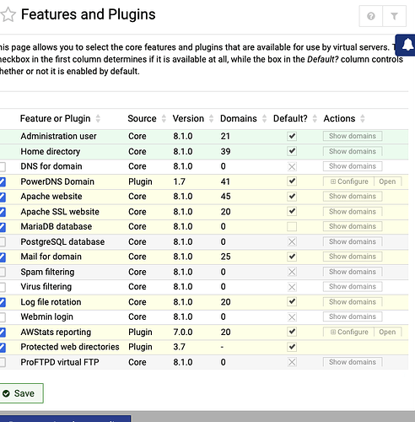Open the AWStats reporting plugin
The height and width of the screenshot is (422, 415).
coord(387,332)
